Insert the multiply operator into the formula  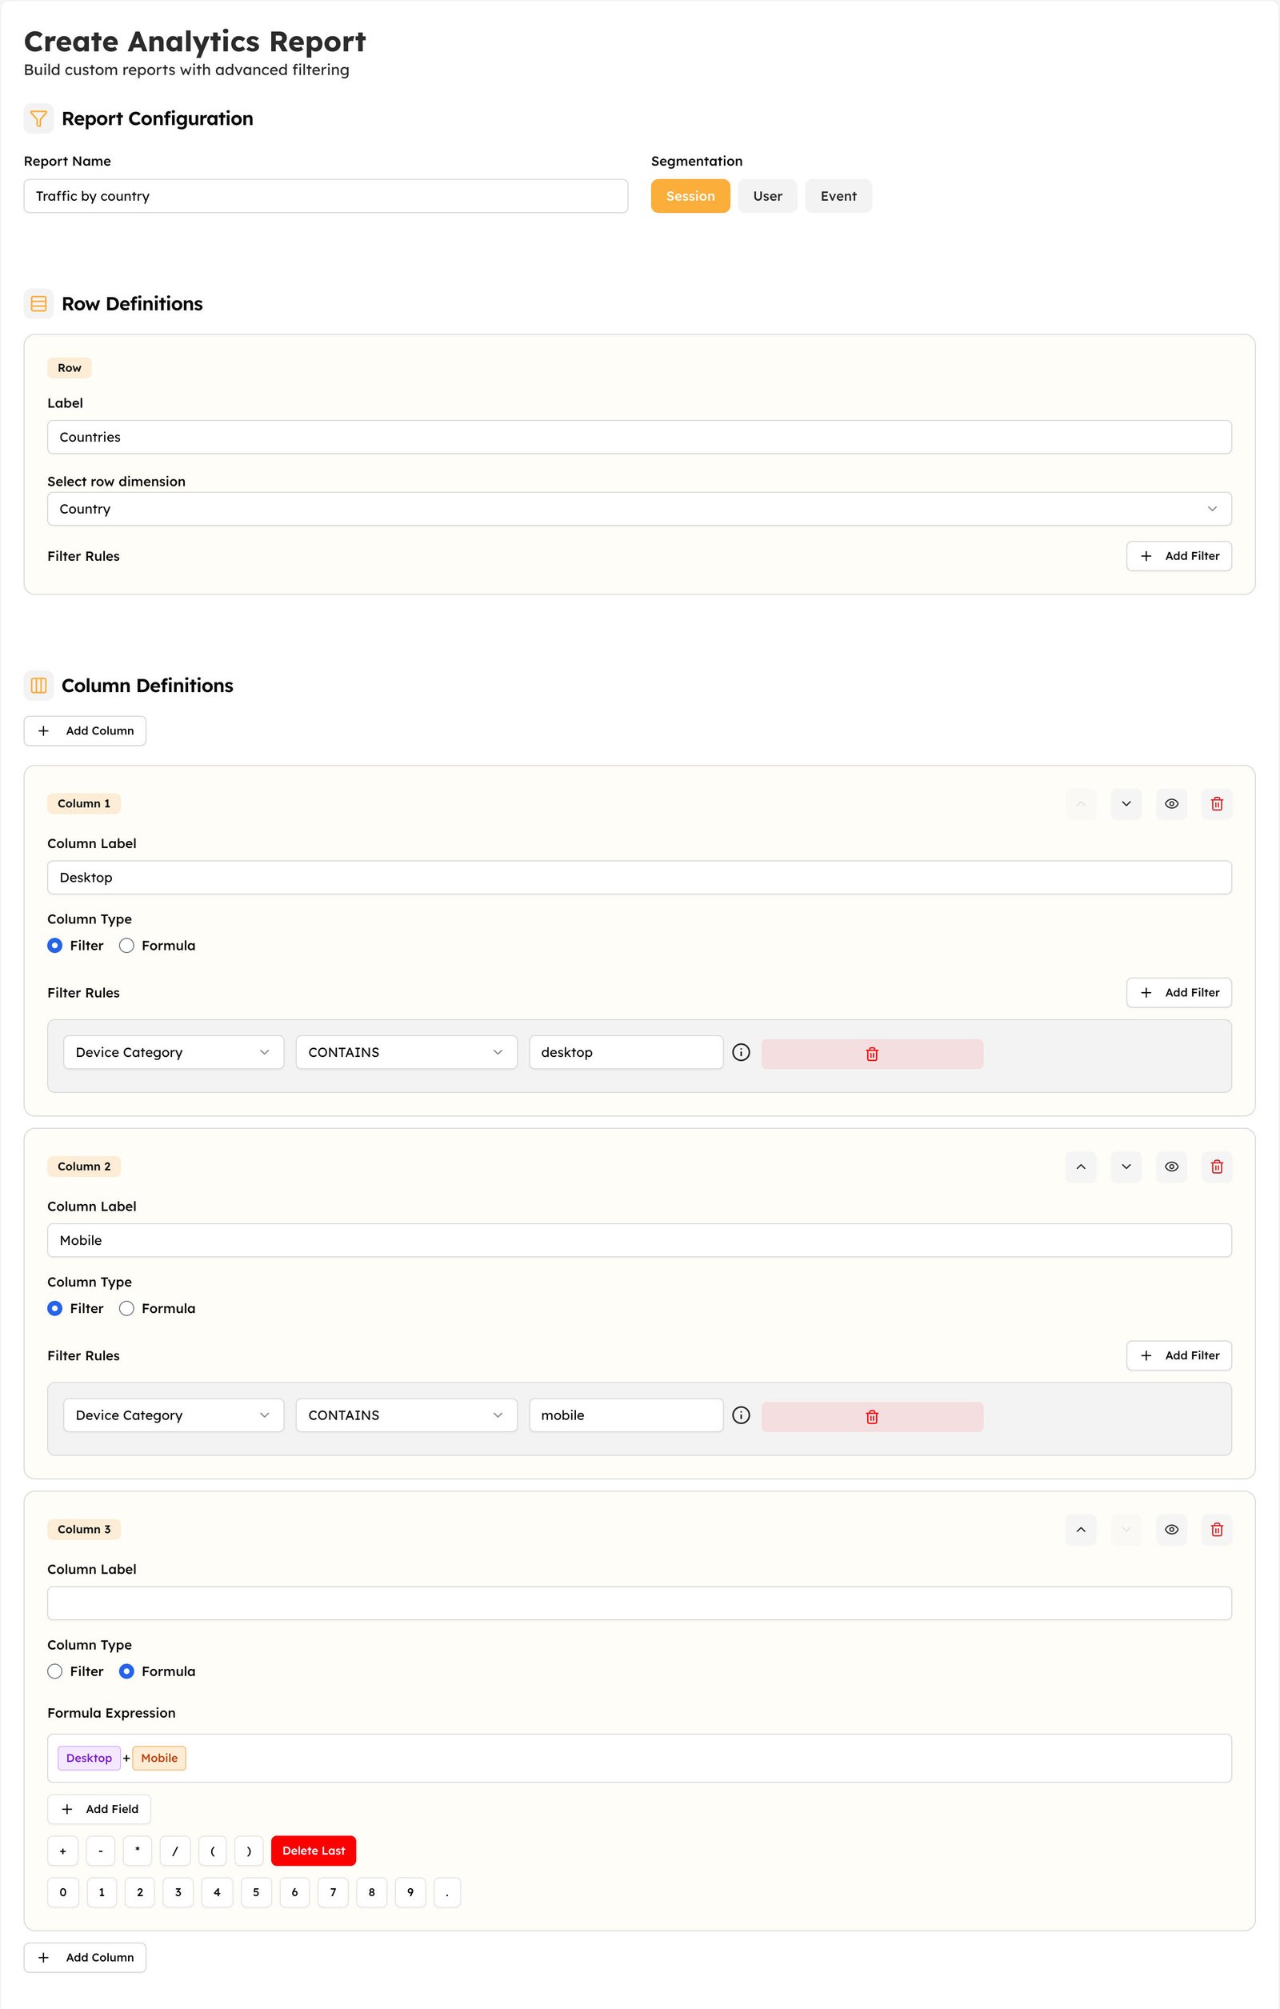click(x=138, y=1851)
